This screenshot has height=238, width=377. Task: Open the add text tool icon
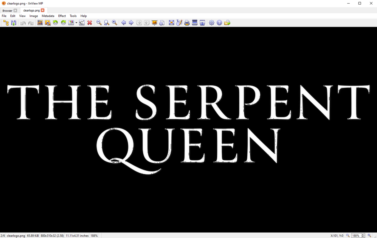click(179, 23)
